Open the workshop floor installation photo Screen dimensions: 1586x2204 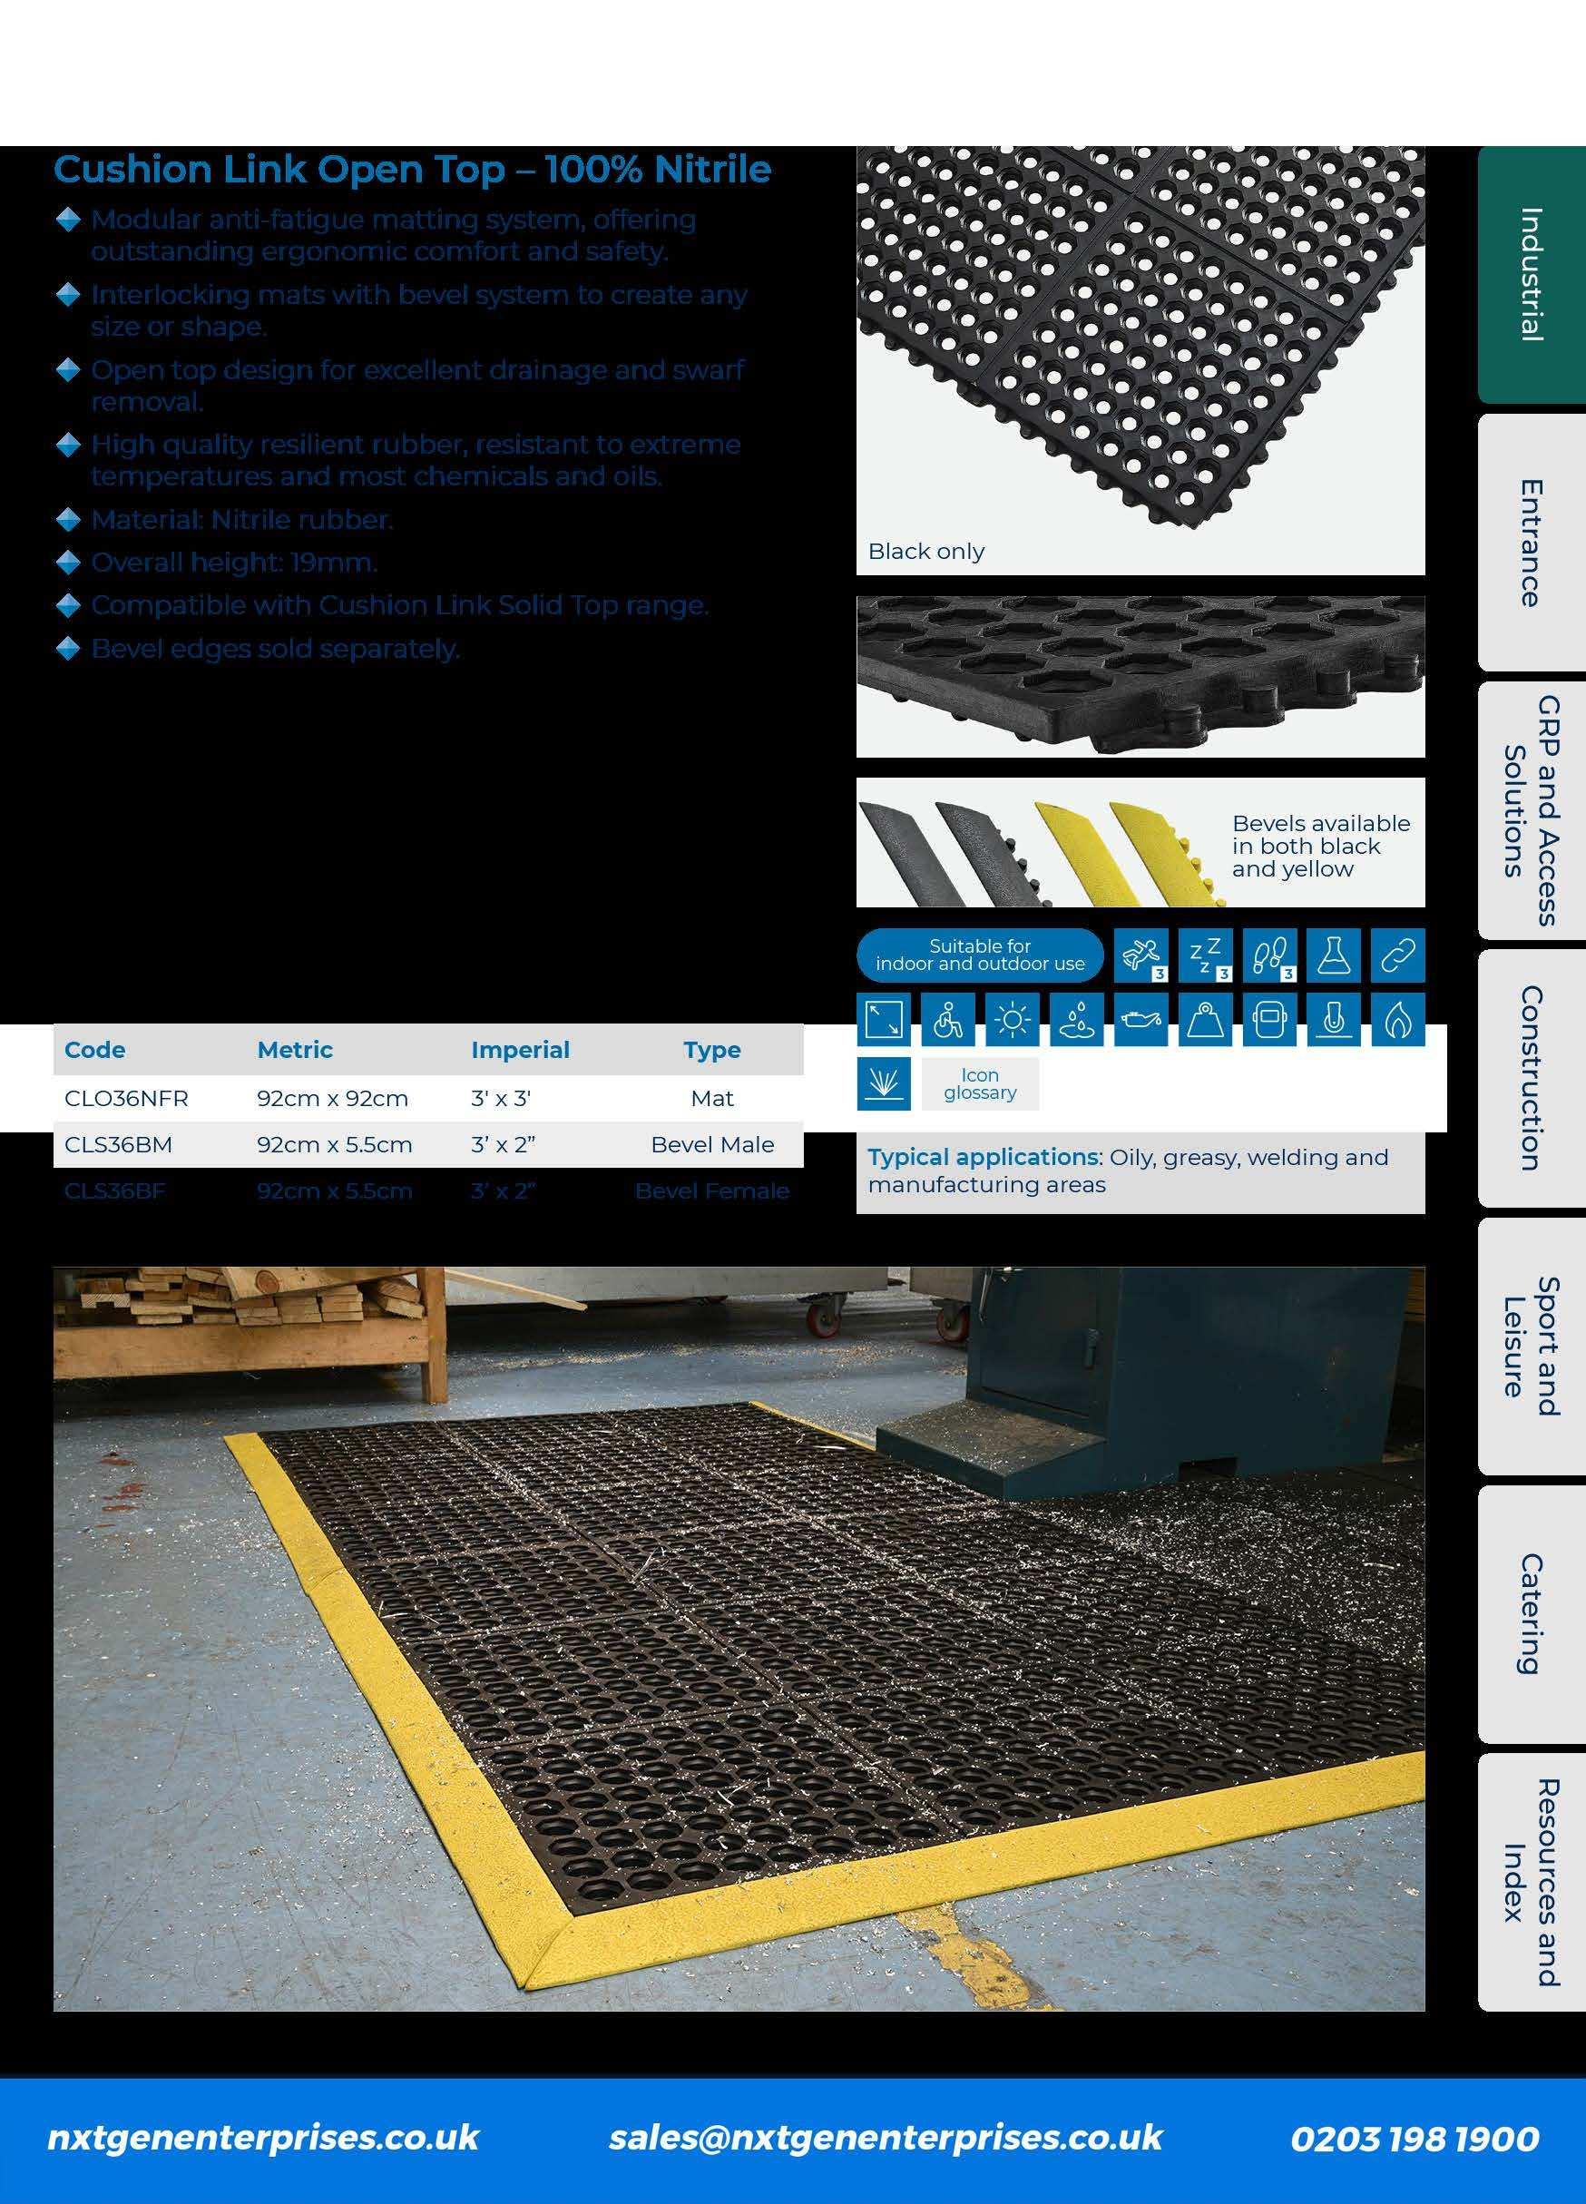click(x=739, y=1640)
